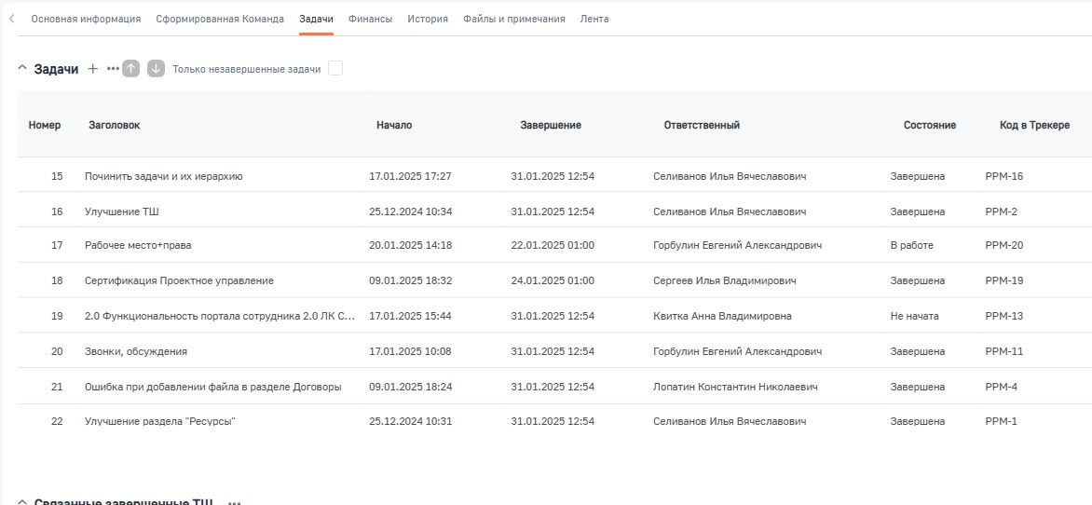Image resolution: width=1092 pixels, height=505 pixels.
Task: Select start date 20.01.2025 14:18
Action: (x=411, y=245)
